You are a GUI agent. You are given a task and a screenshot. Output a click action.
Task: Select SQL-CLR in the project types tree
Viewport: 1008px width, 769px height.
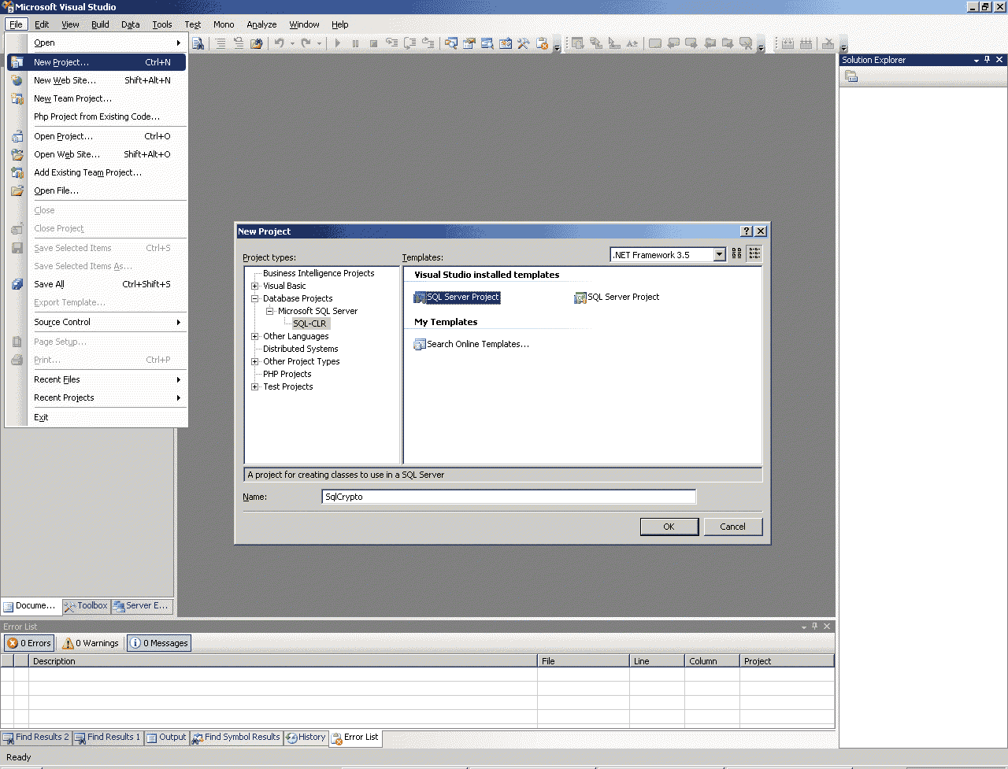pyautogui.click(x=309, y=323)
